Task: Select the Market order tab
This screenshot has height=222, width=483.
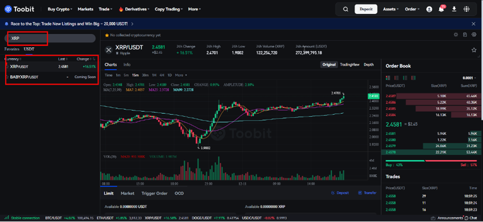Action: tap(128, 193)
